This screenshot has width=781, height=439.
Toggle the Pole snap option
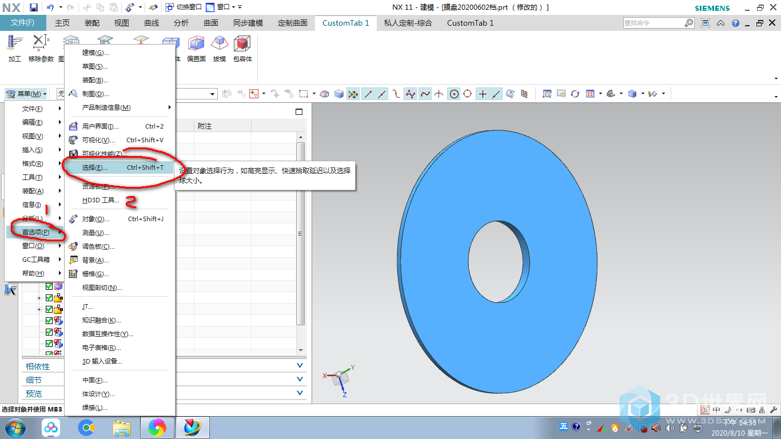pos(411,94)
